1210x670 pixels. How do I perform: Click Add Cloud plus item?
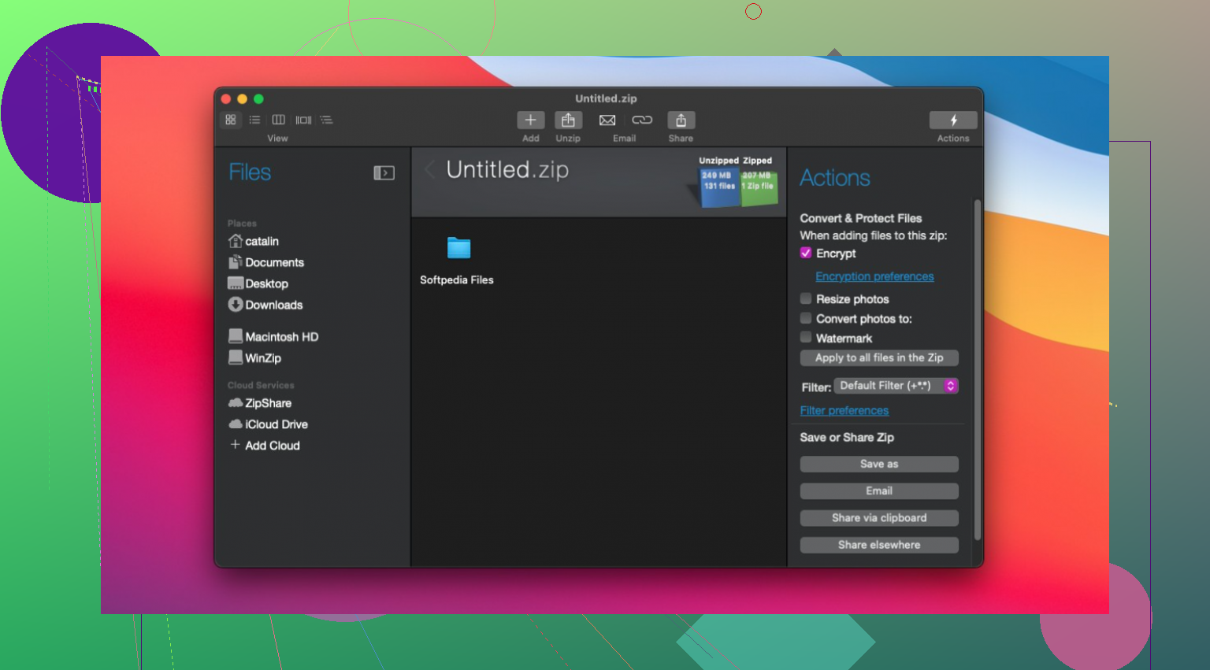click(x=265, y=445)
